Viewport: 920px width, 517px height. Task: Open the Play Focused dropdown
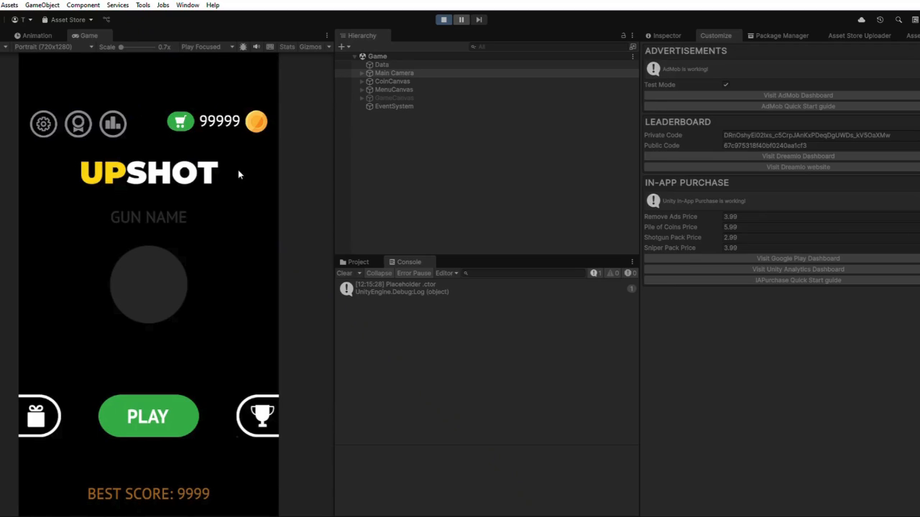(207, 47)
